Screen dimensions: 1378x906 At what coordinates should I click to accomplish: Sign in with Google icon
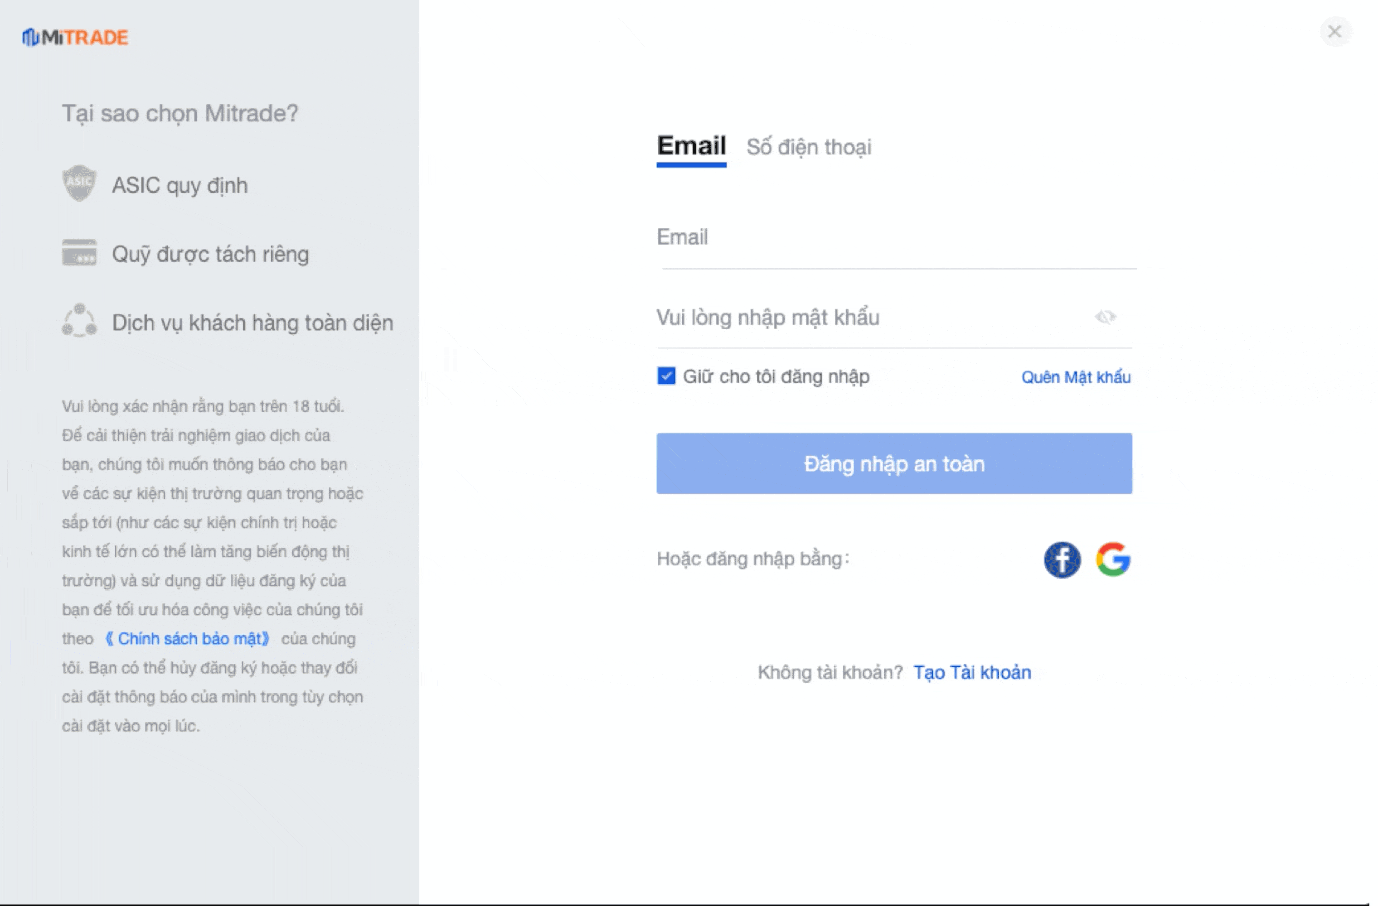pos(1113,559)
